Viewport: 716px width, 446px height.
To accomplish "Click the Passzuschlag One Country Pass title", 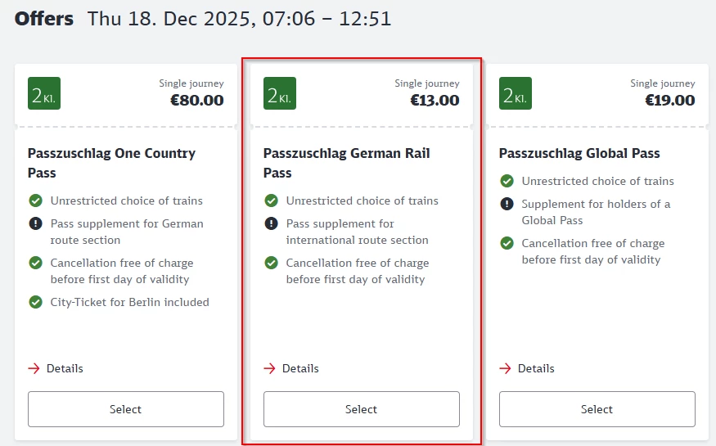I will pyautogui.click(x=111, y=163).
